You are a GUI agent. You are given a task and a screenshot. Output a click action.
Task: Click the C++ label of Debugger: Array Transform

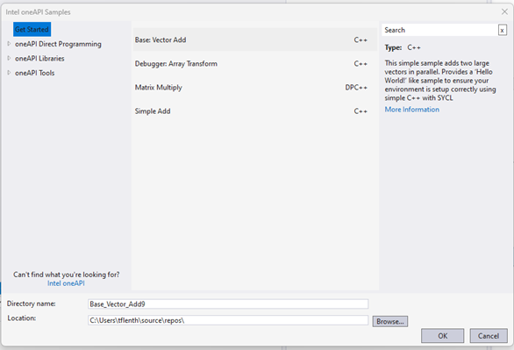coord(361,63)
